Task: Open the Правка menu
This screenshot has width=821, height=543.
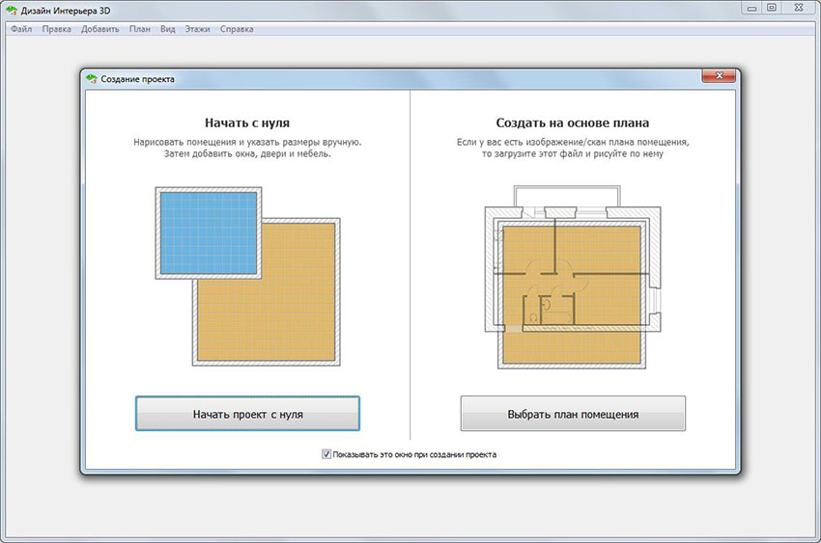Action: [x=57, y=29]
